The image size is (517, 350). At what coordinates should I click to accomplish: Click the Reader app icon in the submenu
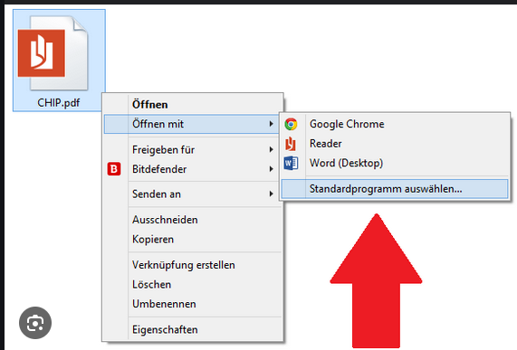[291, 144]
